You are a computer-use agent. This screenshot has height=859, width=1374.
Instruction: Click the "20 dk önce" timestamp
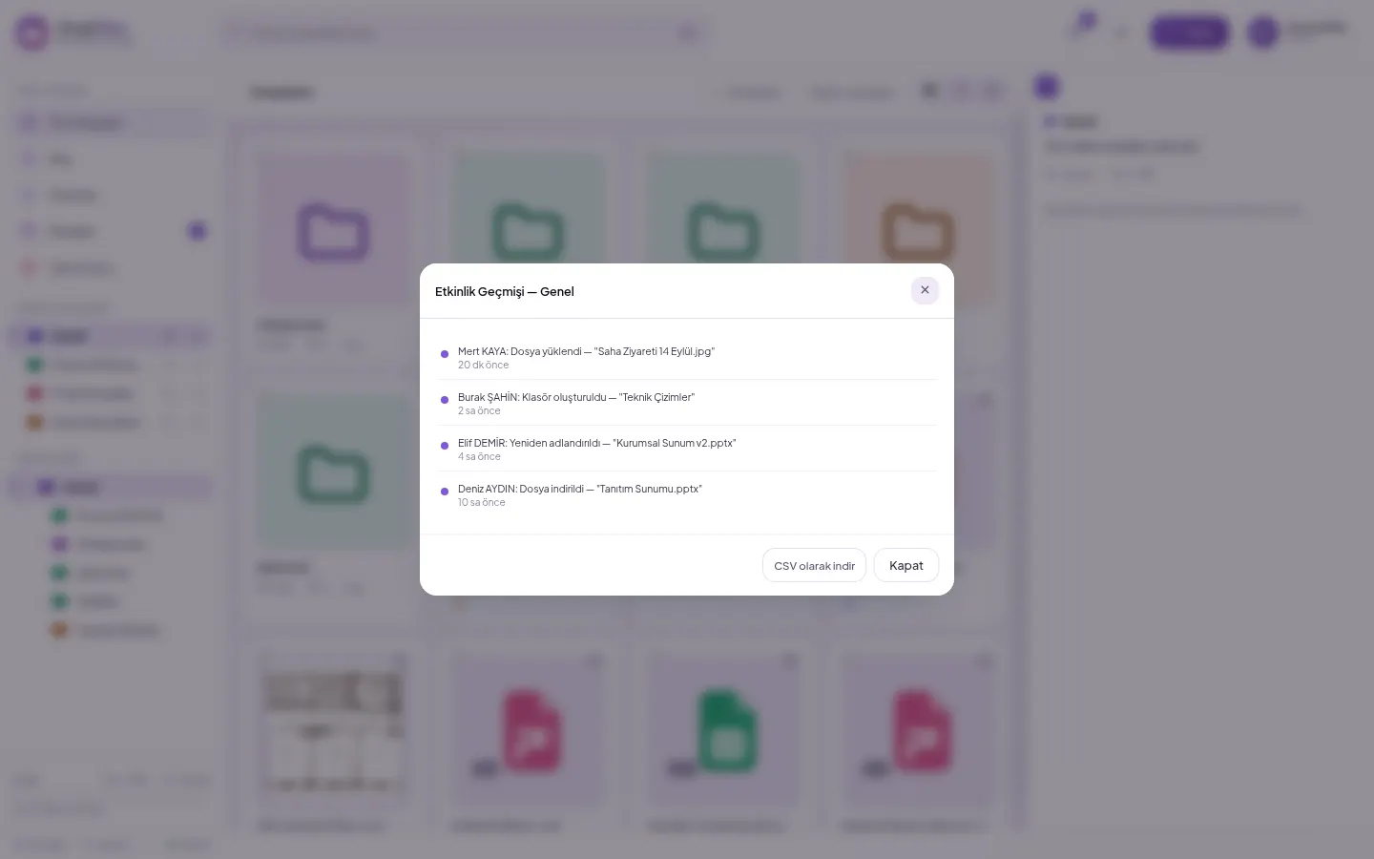click(483, 365)
